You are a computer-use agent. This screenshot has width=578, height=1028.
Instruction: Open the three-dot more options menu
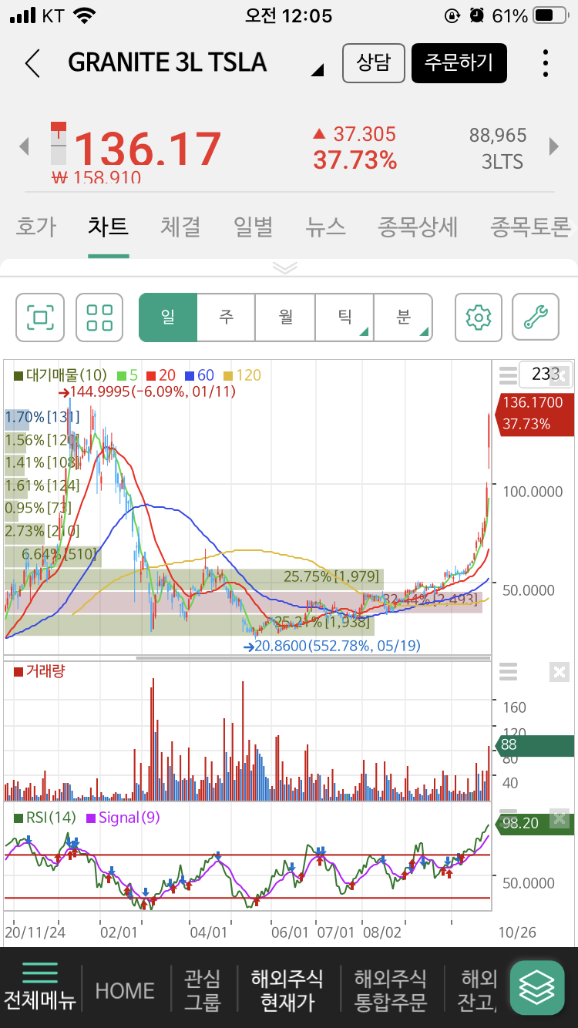point(546,63)
